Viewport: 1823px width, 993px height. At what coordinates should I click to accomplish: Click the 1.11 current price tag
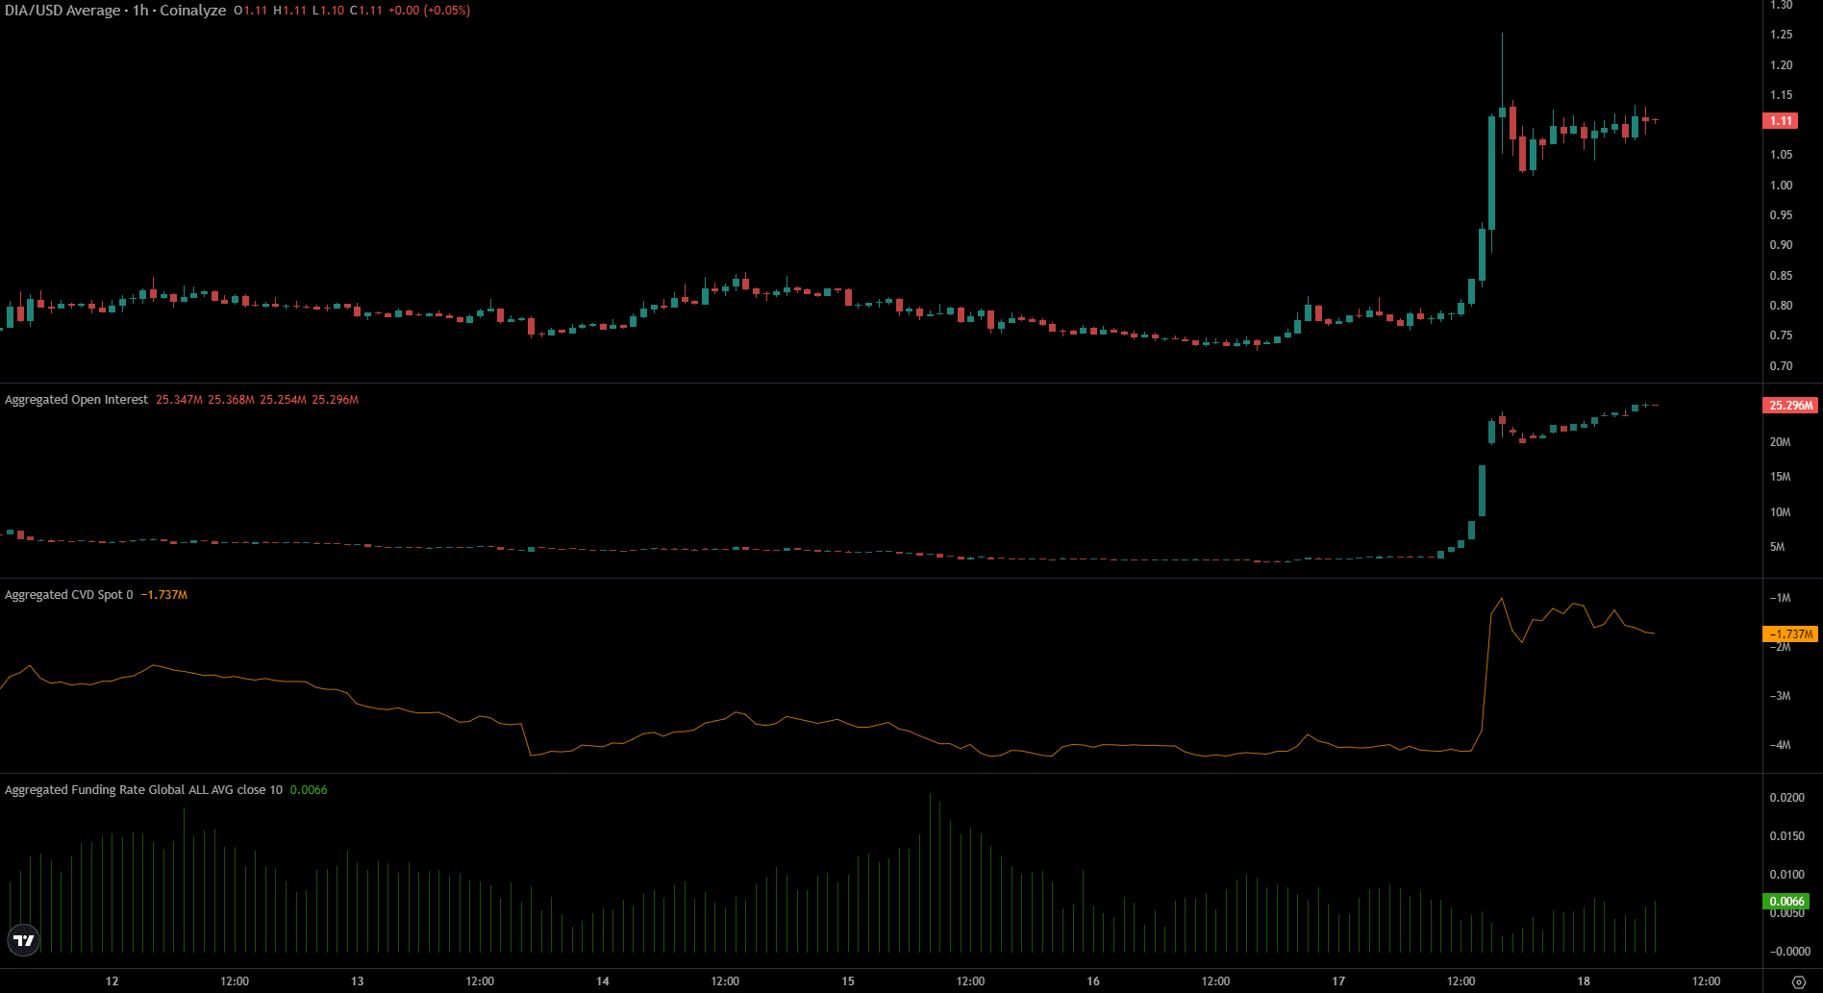[x=1782, y=121]
